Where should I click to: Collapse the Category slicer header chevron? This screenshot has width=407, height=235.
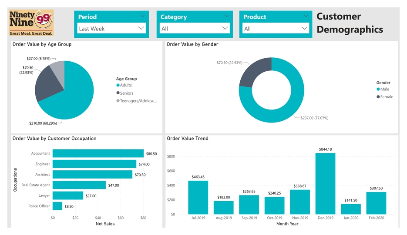[x=226, y=16]
